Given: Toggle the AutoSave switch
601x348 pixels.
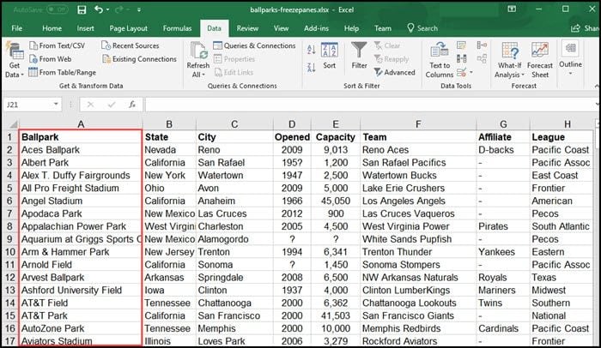Looking at the screenshot, I should [x=58, y=9].
